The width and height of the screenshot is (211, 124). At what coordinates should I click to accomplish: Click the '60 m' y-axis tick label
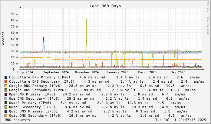[x=15, y=33]
